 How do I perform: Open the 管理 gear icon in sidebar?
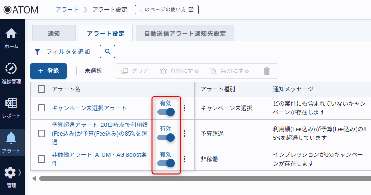click(x=10, y=173)
